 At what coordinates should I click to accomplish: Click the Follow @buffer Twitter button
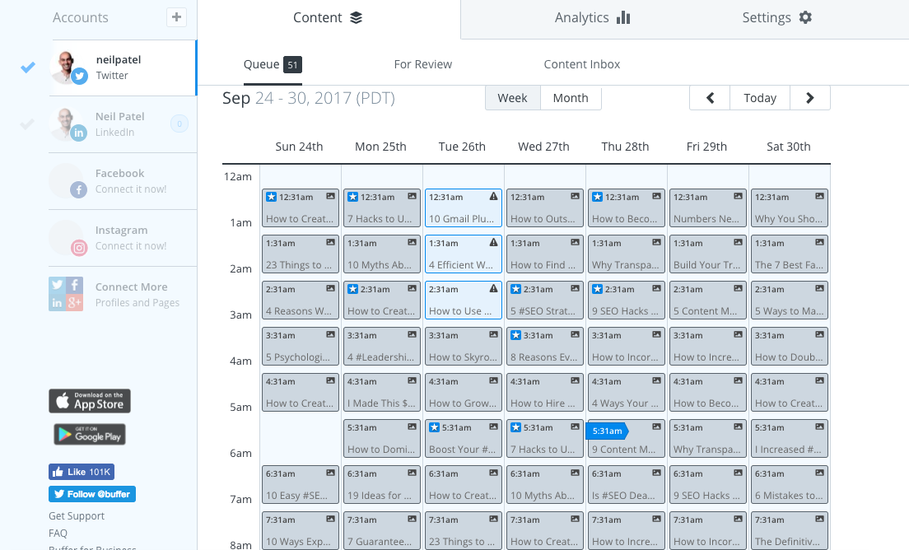[92, 494]
